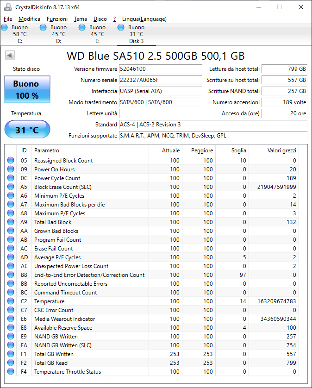
Task: Click status orb for Maximum Bad Blocks per die
Action: point(11,204)
